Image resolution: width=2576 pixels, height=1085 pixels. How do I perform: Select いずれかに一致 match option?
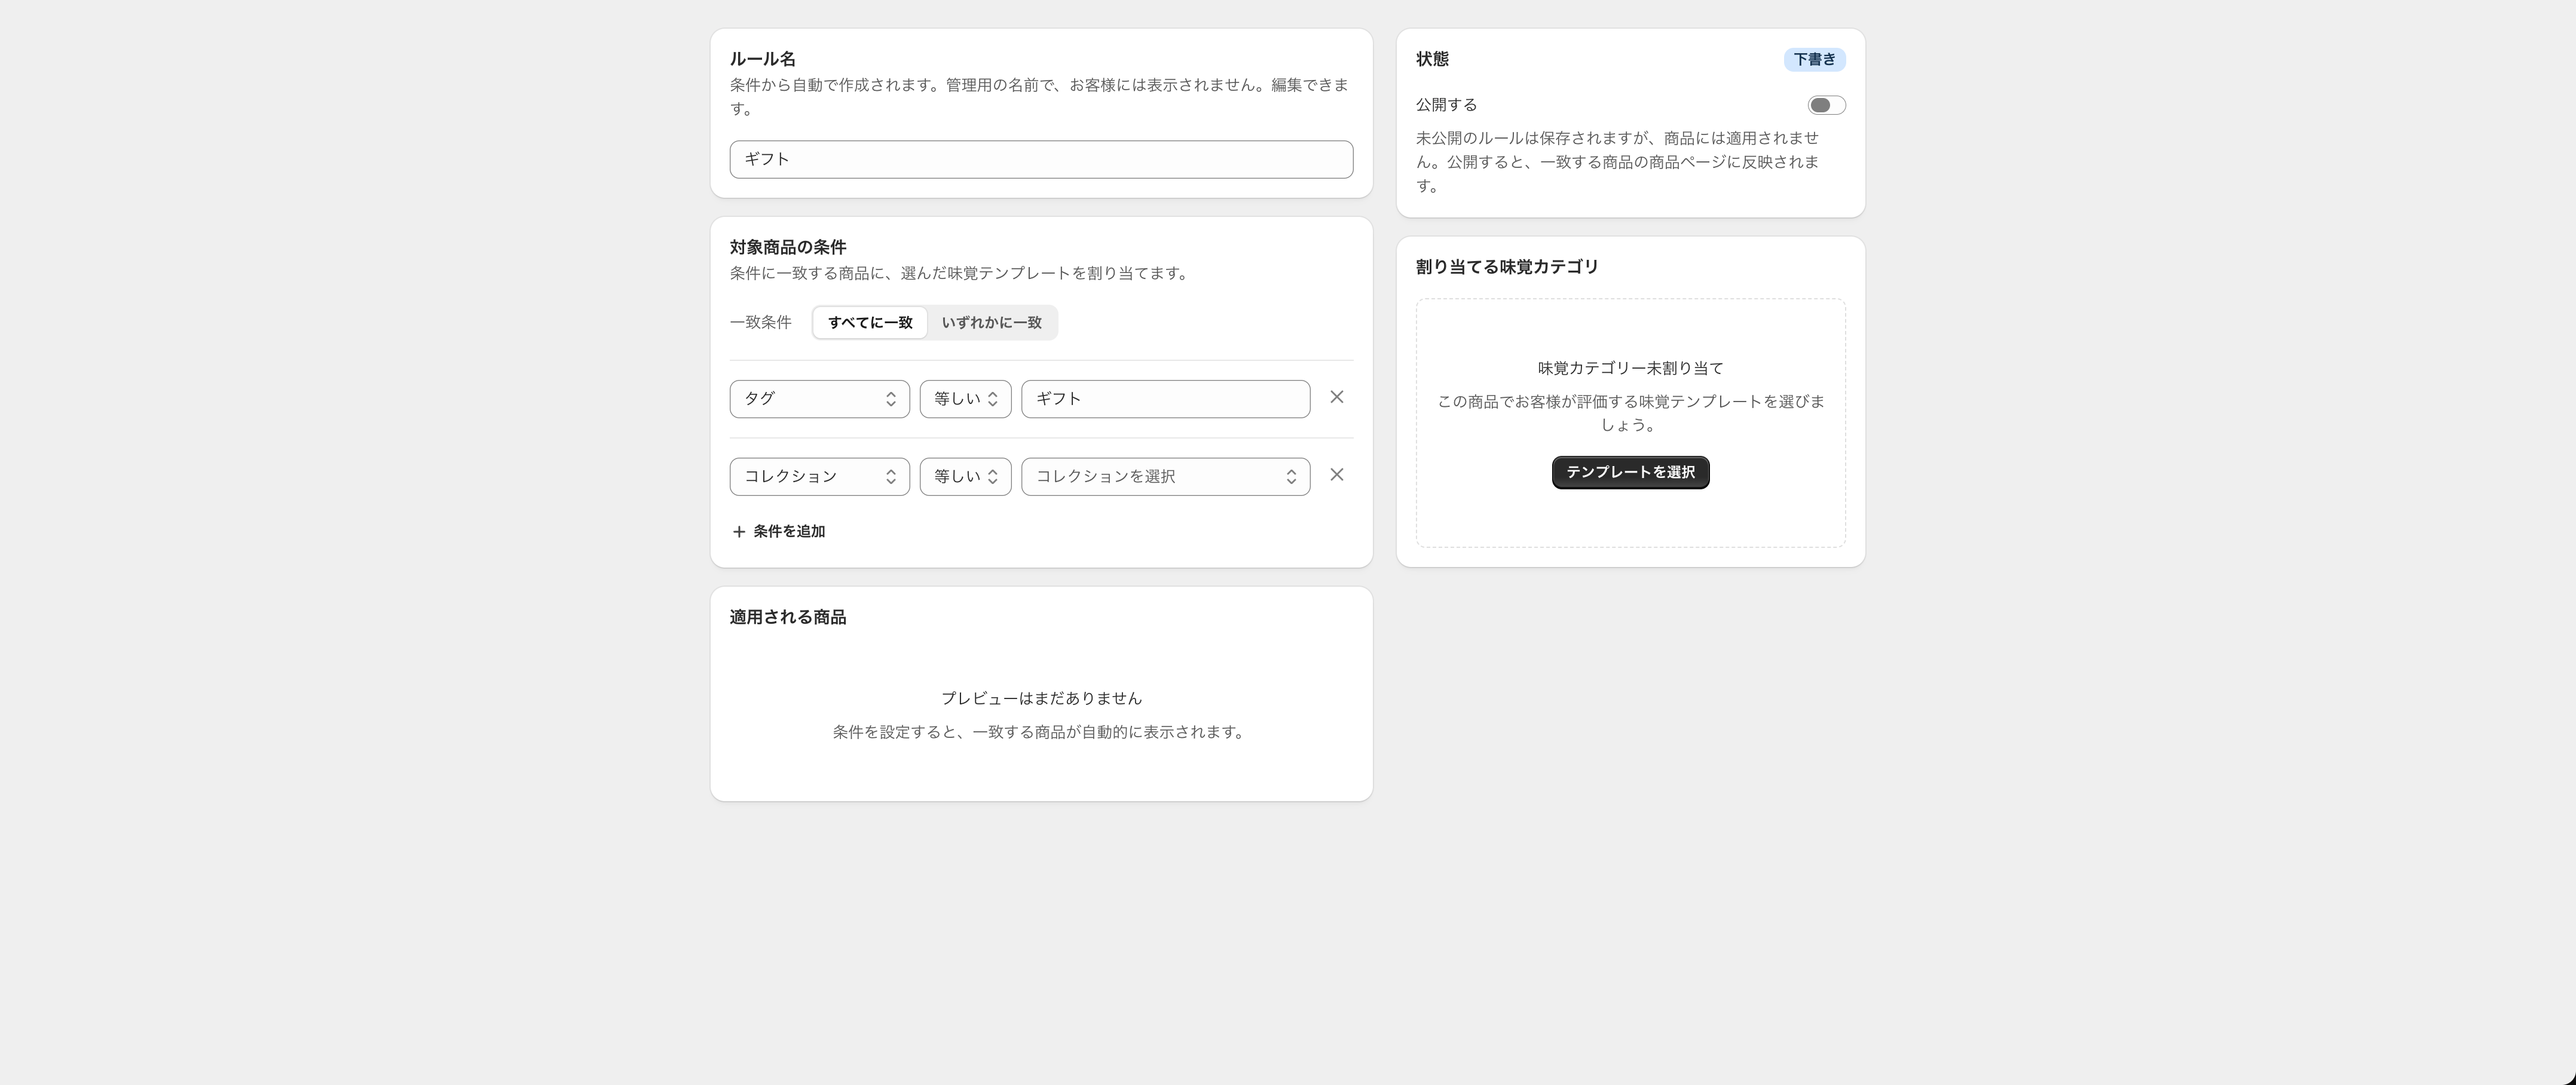pos(991,323)
